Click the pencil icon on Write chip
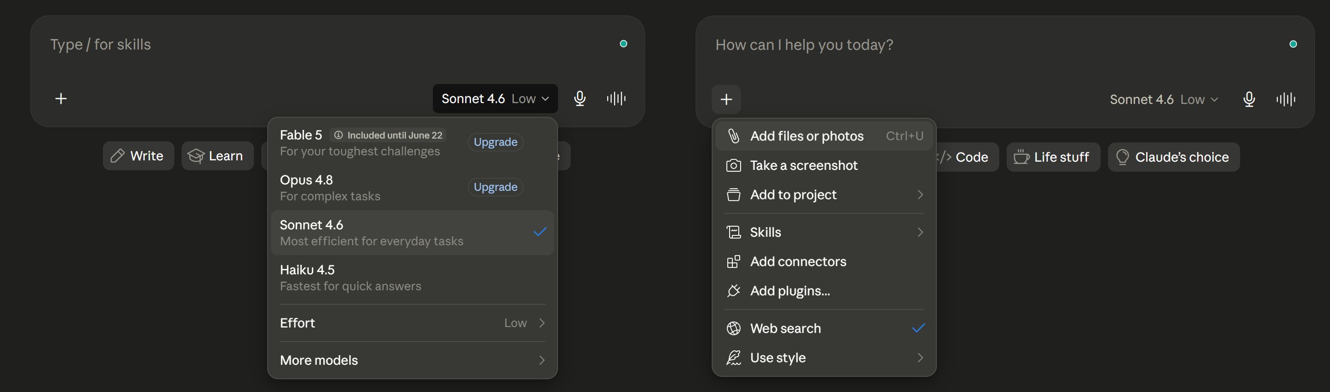Screen dimensions: 1330x392 [117, 155]
